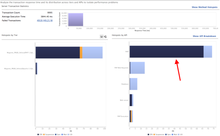This screenshot has width=220, height=136.
Task: Click the Hotspots by API heading
Action: click(120, 35)
